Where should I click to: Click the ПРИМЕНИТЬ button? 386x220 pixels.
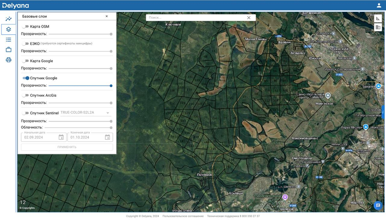tap(67, 147)
